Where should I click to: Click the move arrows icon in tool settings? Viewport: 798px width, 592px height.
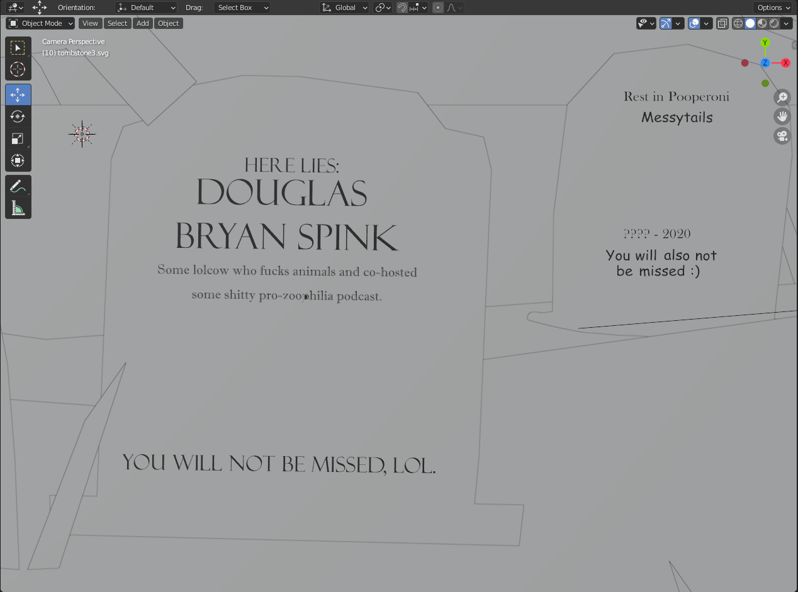click(40, 8)
